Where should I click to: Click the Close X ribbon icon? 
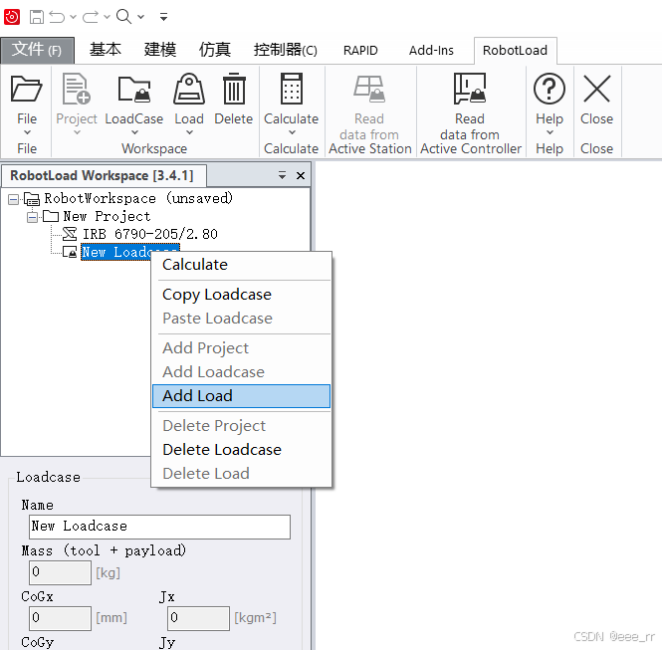tap(596, 89)
